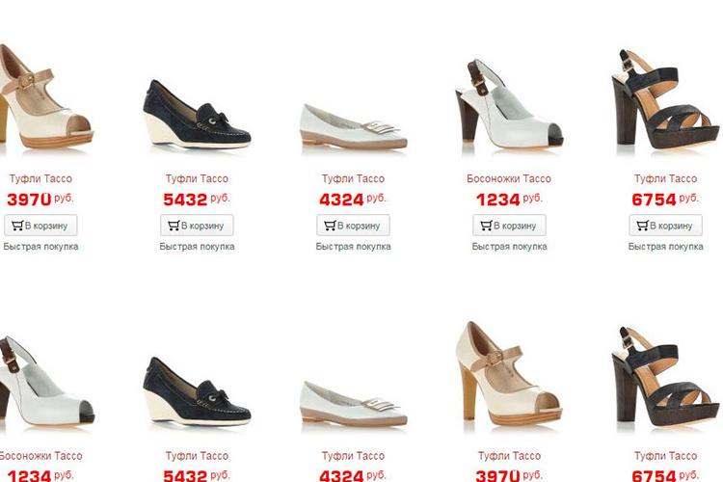View white slingback peep-toe image in top row
The image size is (723, 482).
[x=509, y=104]
